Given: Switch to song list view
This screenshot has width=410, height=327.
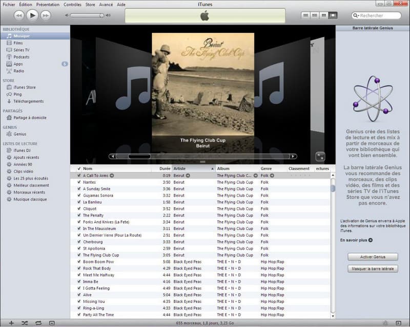Looking at the screenshot, I should [x=306, y=15].
